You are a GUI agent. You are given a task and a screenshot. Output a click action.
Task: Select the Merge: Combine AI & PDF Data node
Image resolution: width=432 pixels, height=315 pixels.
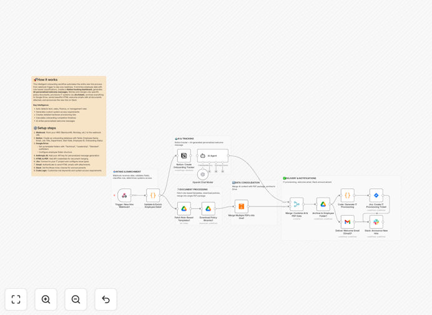[297, 205]
